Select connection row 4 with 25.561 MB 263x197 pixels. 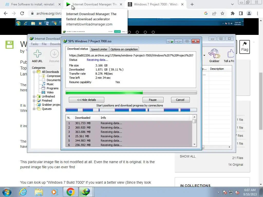click(x=129, y=136)
